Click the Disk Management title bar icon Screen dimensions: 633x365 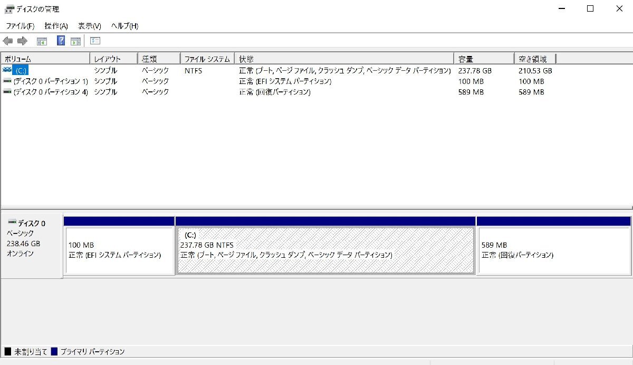[x=9, y=9]
